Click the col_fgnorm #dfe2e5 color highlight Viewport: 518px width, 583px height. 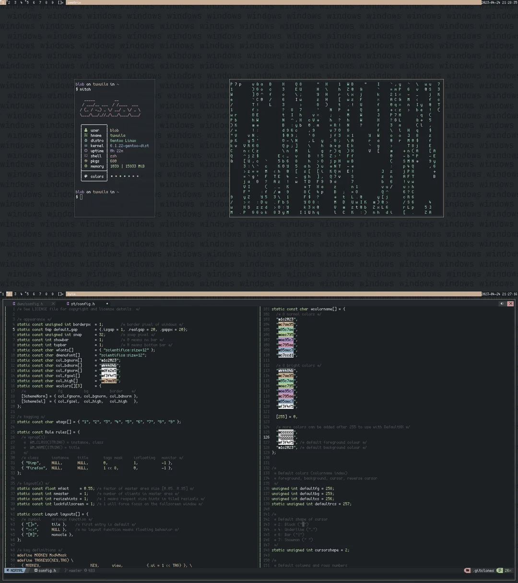click(x=109, y=370)
